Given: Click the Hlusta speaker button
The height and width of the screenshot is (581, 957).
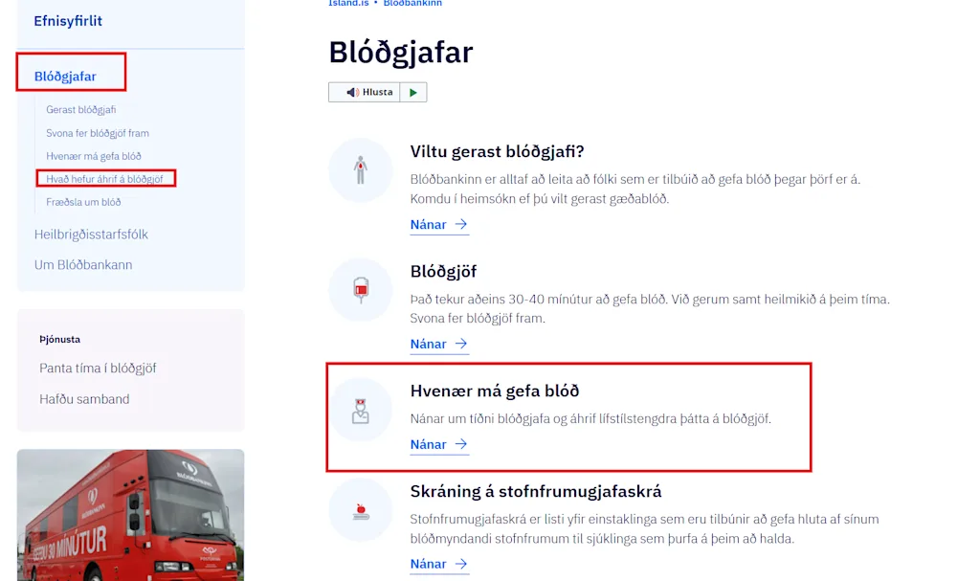Looking at the screenshot, I should coord(365,92).
